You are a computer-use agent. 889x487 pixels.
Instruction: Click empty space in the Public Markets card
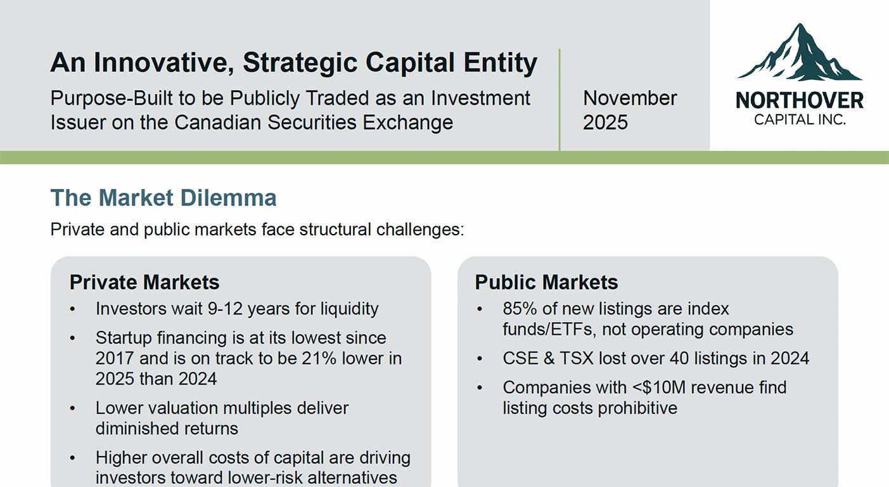tap(648, 451)
